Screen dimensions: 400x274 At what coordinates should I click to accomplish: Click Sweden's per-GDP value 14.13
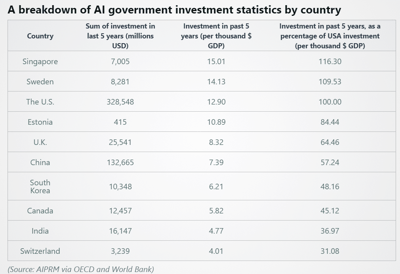click(216, 82)
